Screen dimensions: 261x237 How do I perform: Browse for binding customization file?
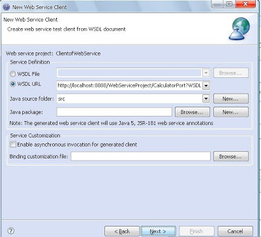pos(231,156)
